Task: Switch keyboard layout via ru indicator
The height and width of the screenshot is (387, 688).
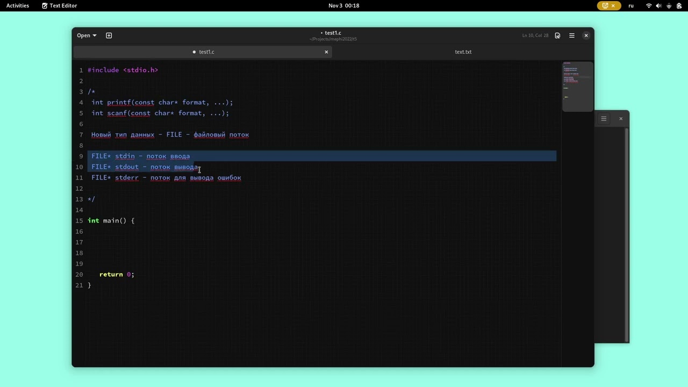Action: 631,5
